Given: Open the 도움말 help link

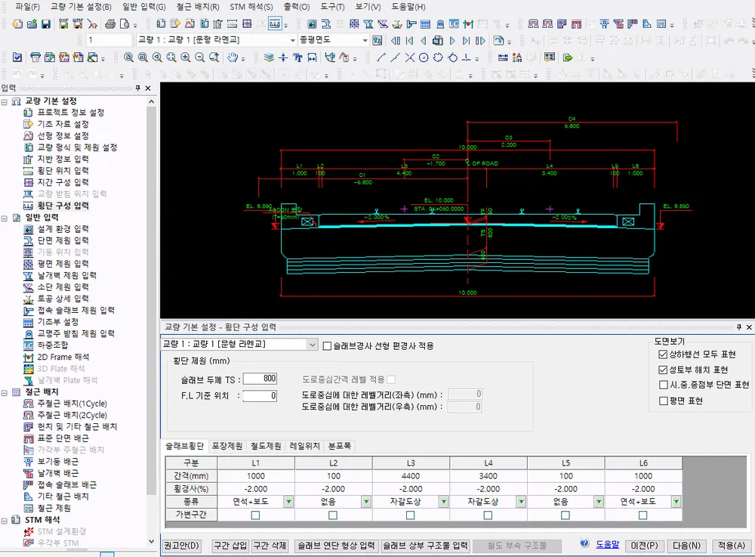Looking at the screenshot, I should 607,544.
